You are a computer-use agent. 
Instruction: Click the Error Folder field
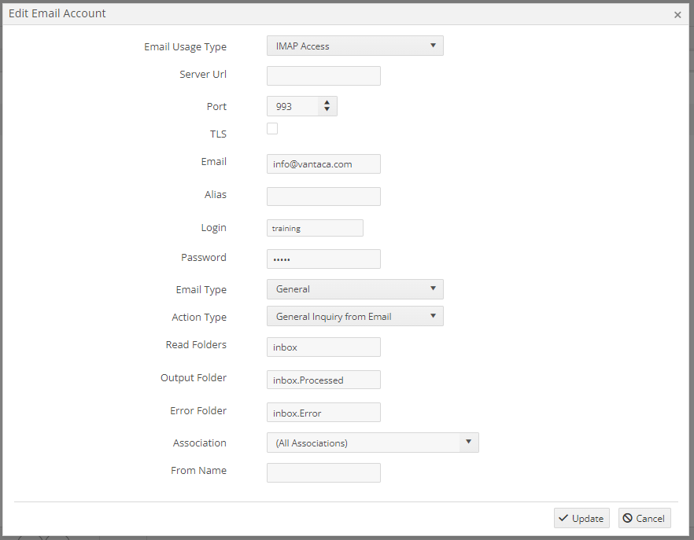click(x=323, y=413)
